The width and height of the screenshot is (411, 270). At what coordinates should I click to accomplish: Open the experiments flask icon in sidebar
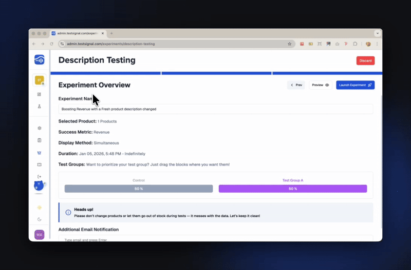[40, 107]
